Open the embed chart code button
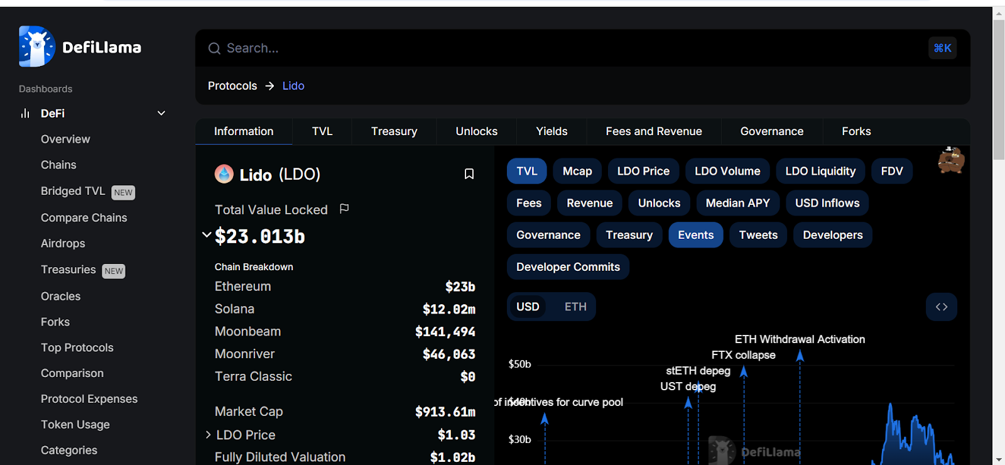 tap(941, 307)
